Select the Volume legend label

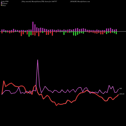(5, 4)
